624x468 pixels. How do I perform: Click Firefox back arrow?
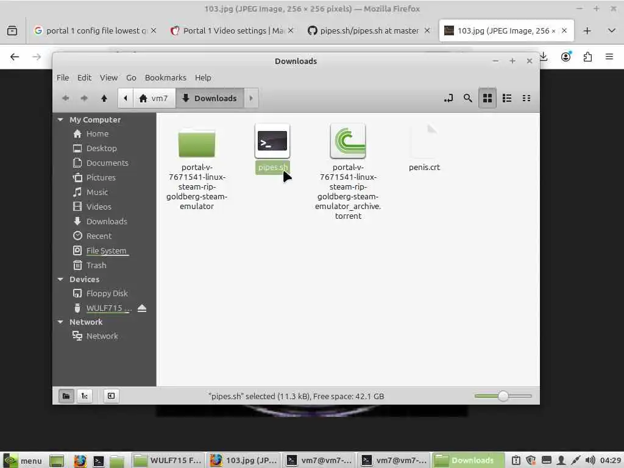15,57
